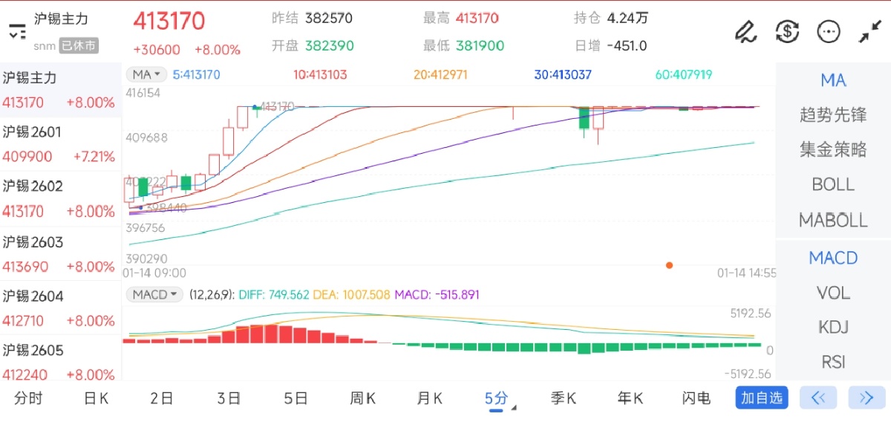Expand the MACD dropdown selector

click(154, 294)
